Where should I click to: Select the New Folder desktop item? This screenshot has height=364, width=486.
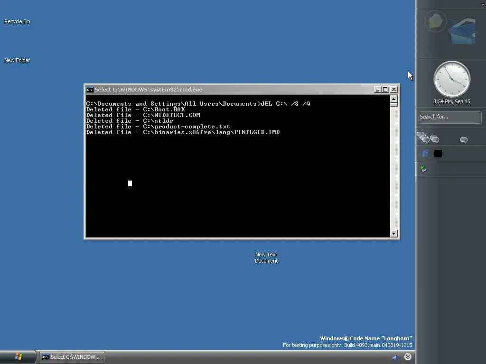click(x=17, y=60)
